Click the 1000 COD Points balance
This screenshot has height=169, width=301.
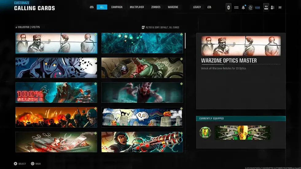coord(257,8)
